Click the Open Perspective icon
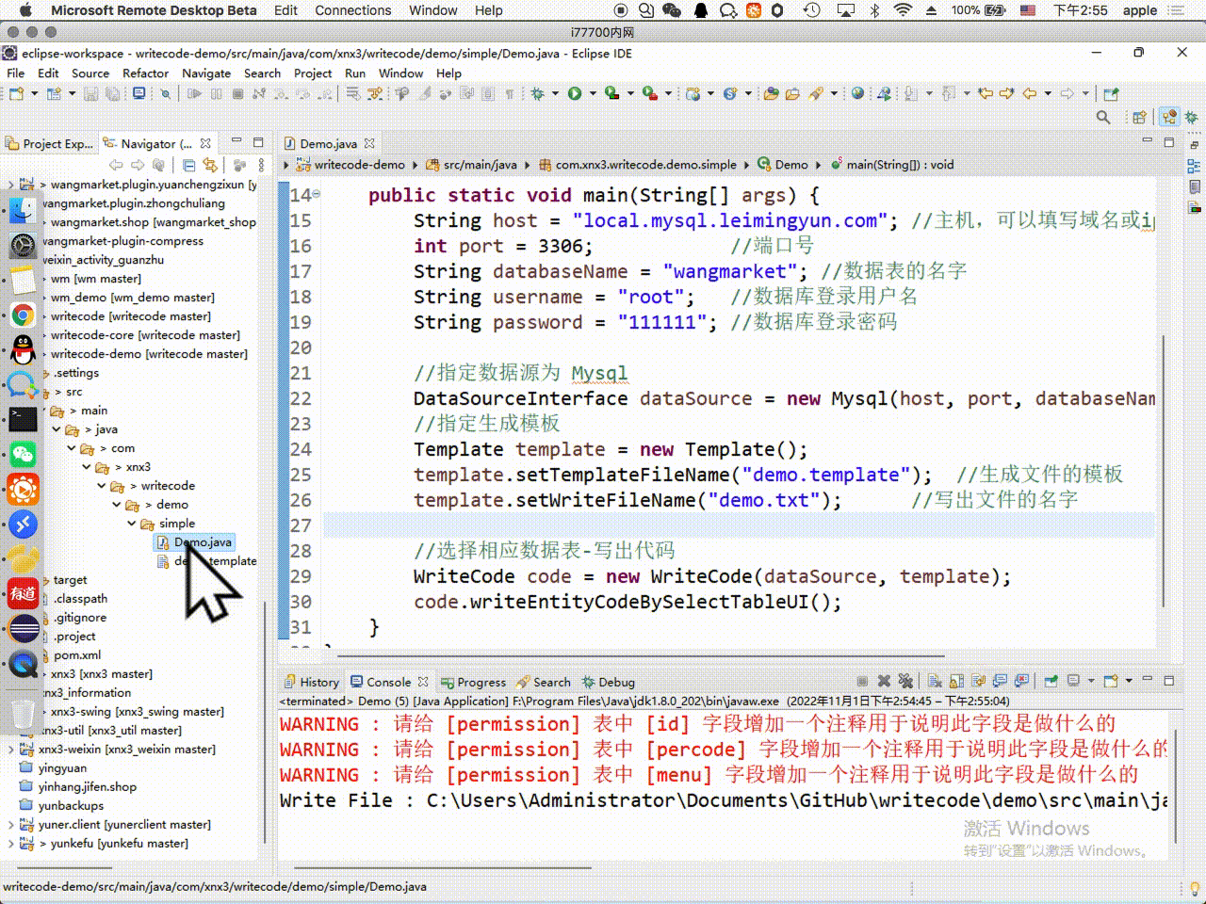Screen dimensions: 1206x904 click(x=1139, y=117)
